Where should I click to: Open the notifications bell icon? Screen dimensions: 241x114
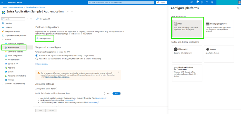(x=197, y=3)
